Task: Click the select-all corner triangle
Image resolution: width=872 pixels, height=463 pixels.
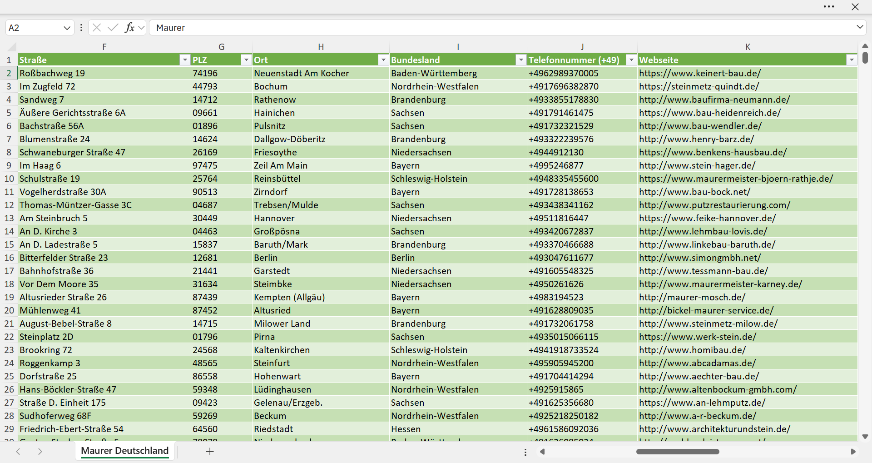Action: [12, 47]
